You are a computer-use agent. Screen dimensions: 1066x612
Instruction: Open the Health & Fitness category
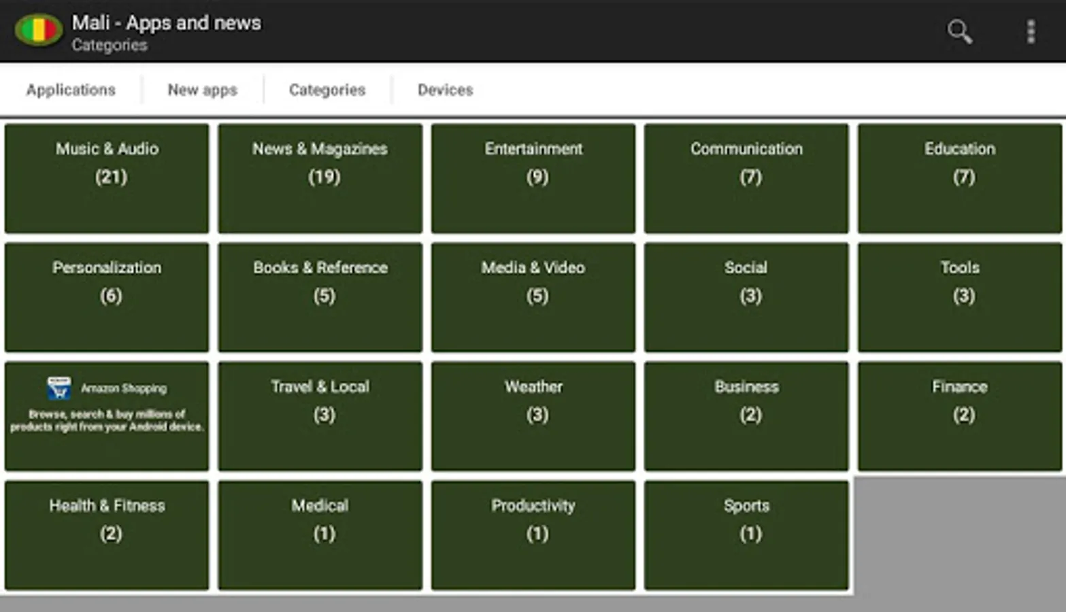pyautogui.click(x=107, y=534)
